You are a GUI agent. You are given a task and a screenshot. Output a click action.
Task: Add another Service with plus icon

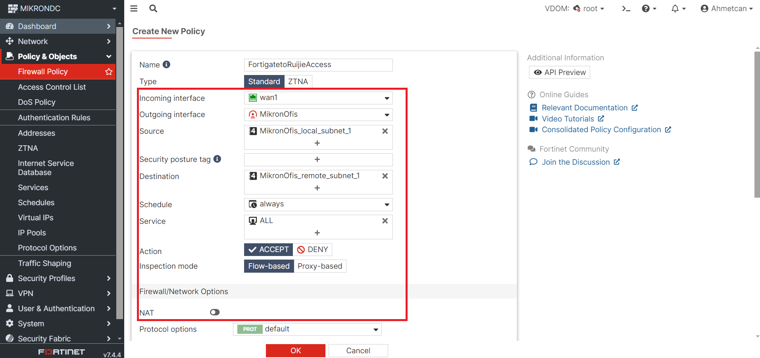click(x=317, y=233)
